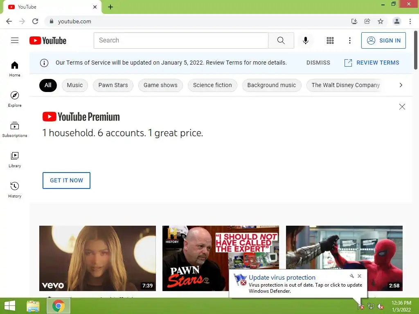Viewport: 419px width, 314px height.
Task: Open Library in sidebar
Action: (x=15, y=160)
